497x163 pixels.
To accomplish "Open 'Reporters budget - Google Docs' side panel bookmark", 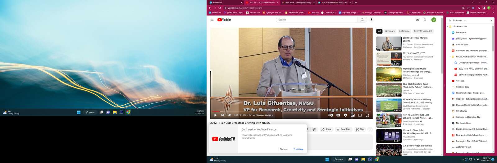I will click(470, 93).
